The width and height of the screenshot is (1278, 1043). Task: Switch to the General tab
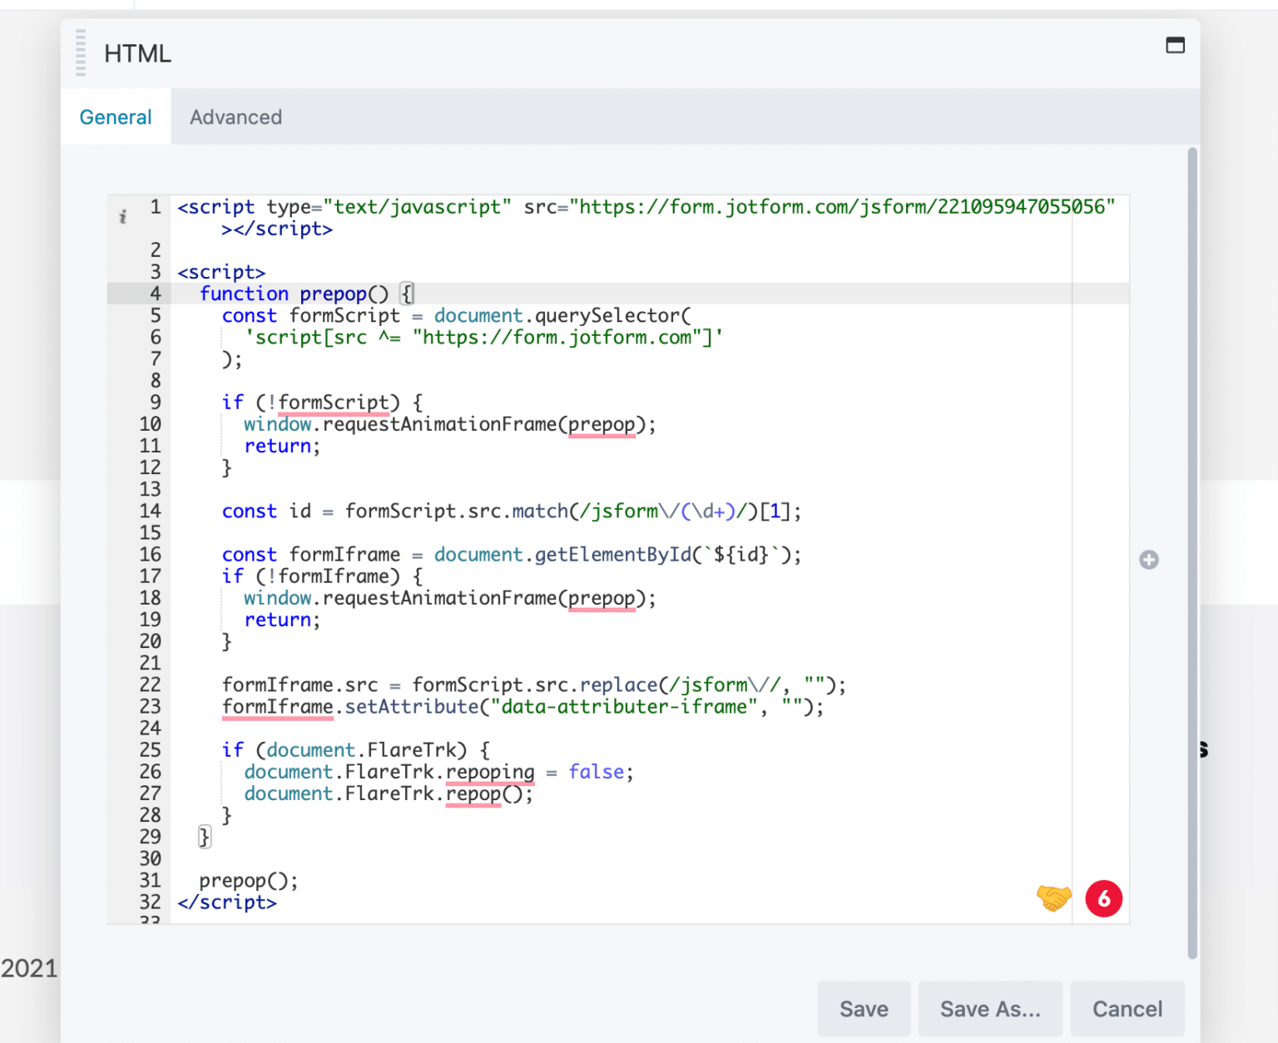tap(116, 117)
